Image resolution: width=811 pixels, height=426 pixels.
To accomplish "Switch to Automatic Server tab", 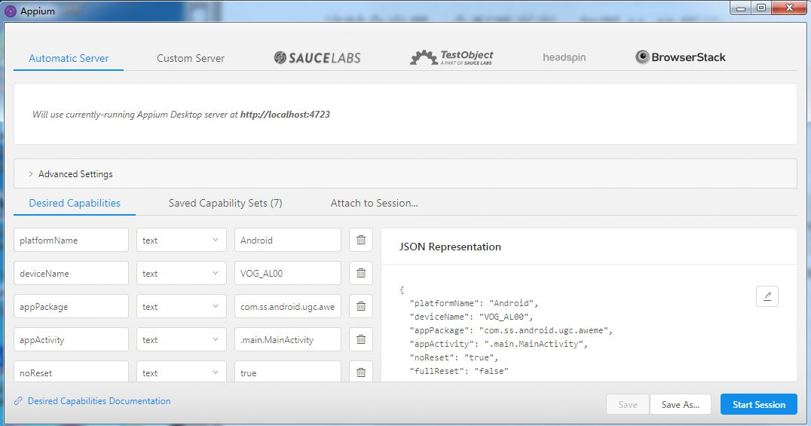I will point(69,59).
